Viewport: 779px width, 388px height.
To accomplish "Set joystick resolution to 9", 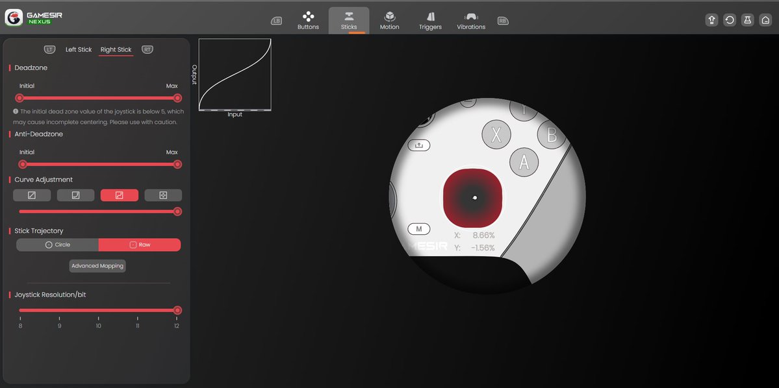I will [59, 326].
